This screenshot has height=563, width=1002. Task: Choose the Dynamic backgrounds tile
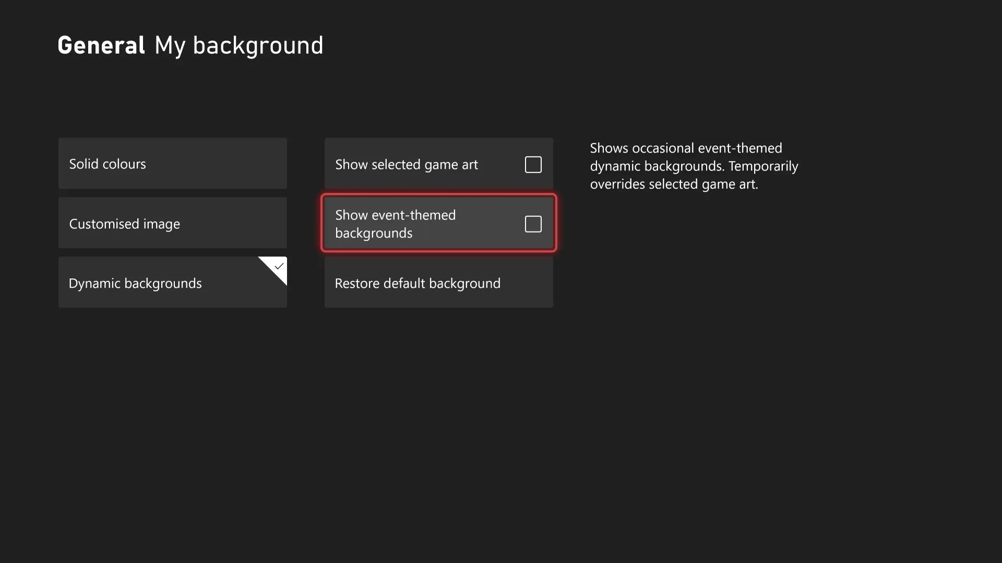click(173, 282)
